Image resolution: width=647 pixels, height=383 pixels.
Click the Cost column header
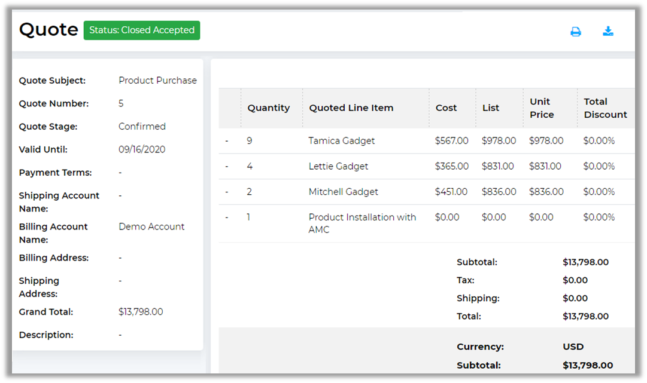(446, 108)
